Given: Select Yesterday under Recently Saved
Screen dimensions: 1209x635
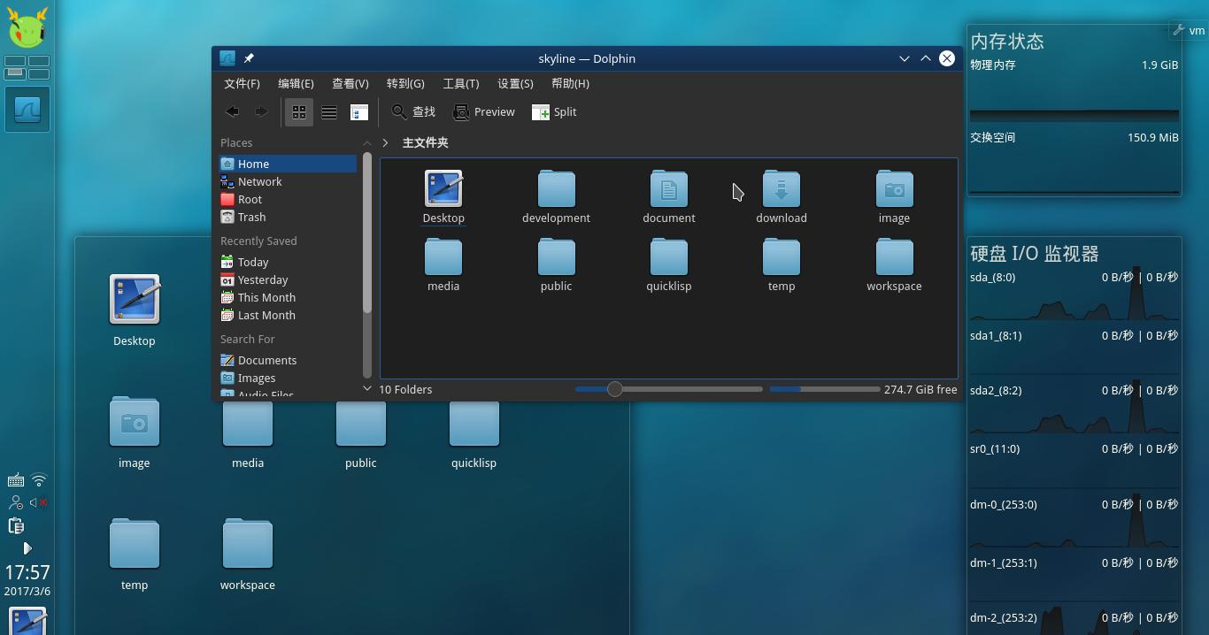Looking at the screenshot, I should click(x=288, y=279).
